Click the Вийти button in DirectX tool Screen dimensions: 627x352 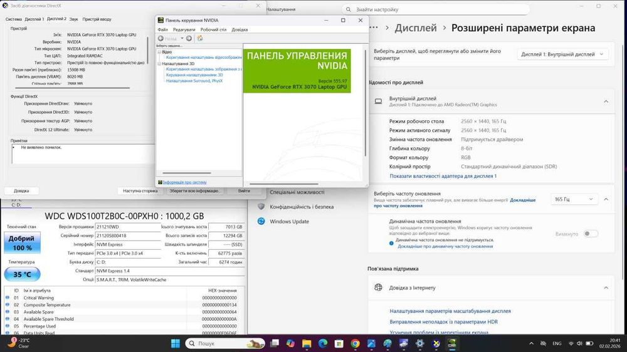244,190
